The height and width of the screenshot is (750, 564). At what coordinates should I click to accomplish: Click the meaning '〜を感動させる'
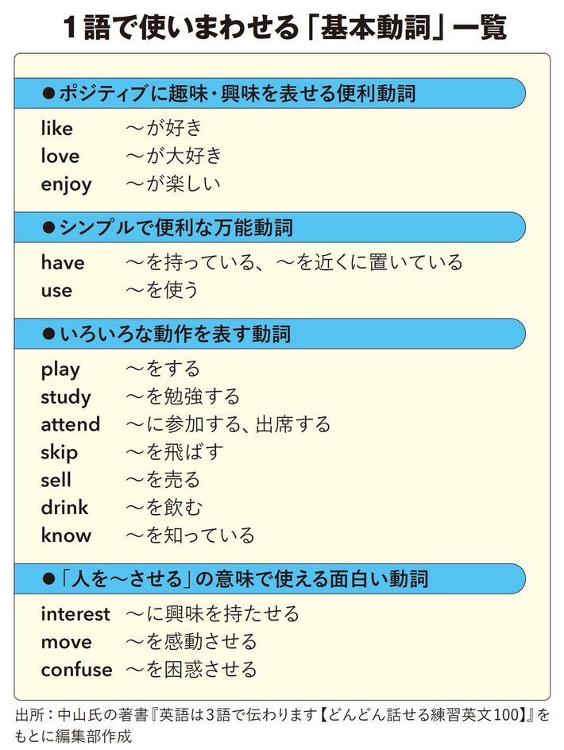[191, 642]
